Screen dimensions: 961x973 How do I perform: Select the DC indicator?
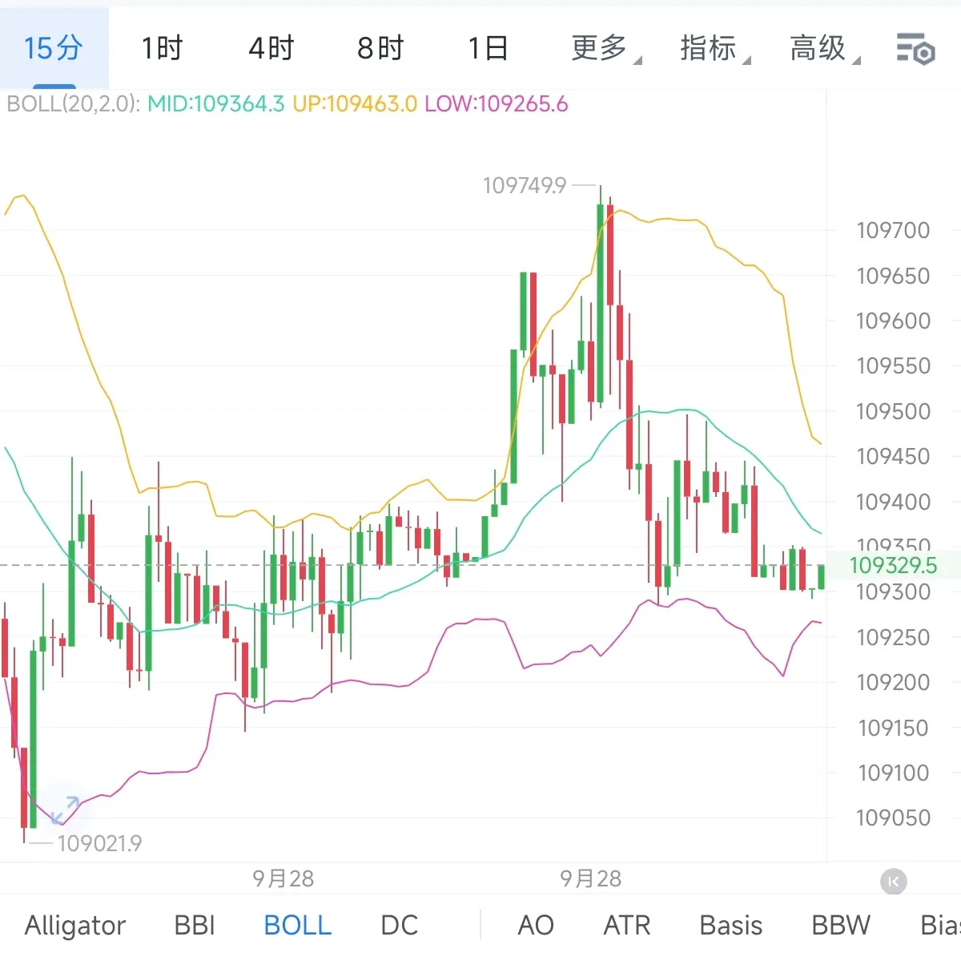pos(399,925)
